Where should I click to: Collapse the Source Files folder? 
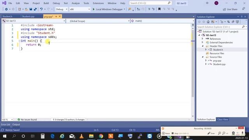click(203, 57)
